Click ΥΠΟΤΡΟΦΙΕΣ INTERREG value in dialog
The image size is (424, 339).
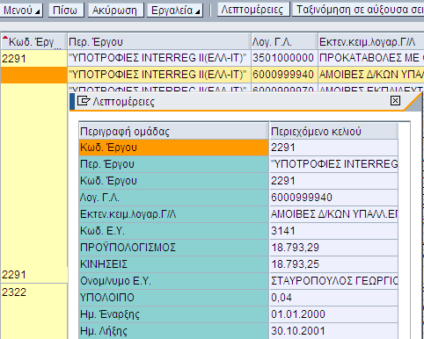pos(333,164)
